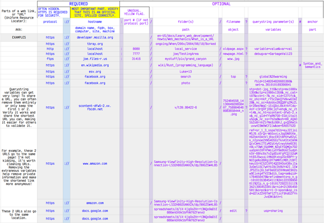This screenshot has height=223, width=324.
Task: Click the 'EXAMPLES' row label
Action: click(x=19, y=37)
